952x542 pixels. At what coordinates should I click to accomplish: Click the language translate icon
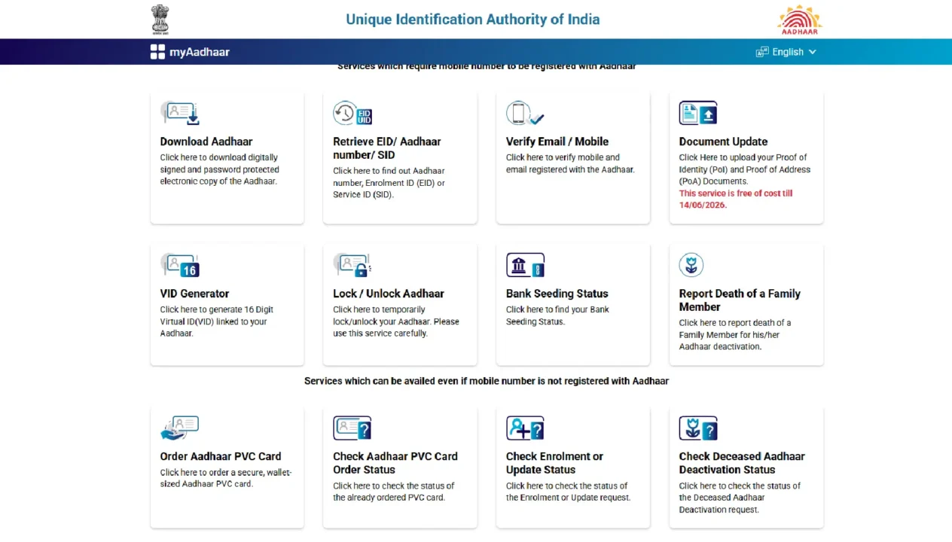click(x=762, y=52)
